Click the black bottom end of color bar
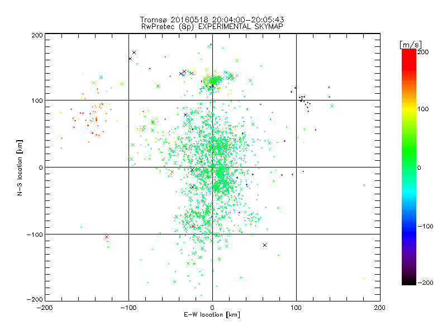Screen dimensions: 447x335 click(x=409, y=282)
